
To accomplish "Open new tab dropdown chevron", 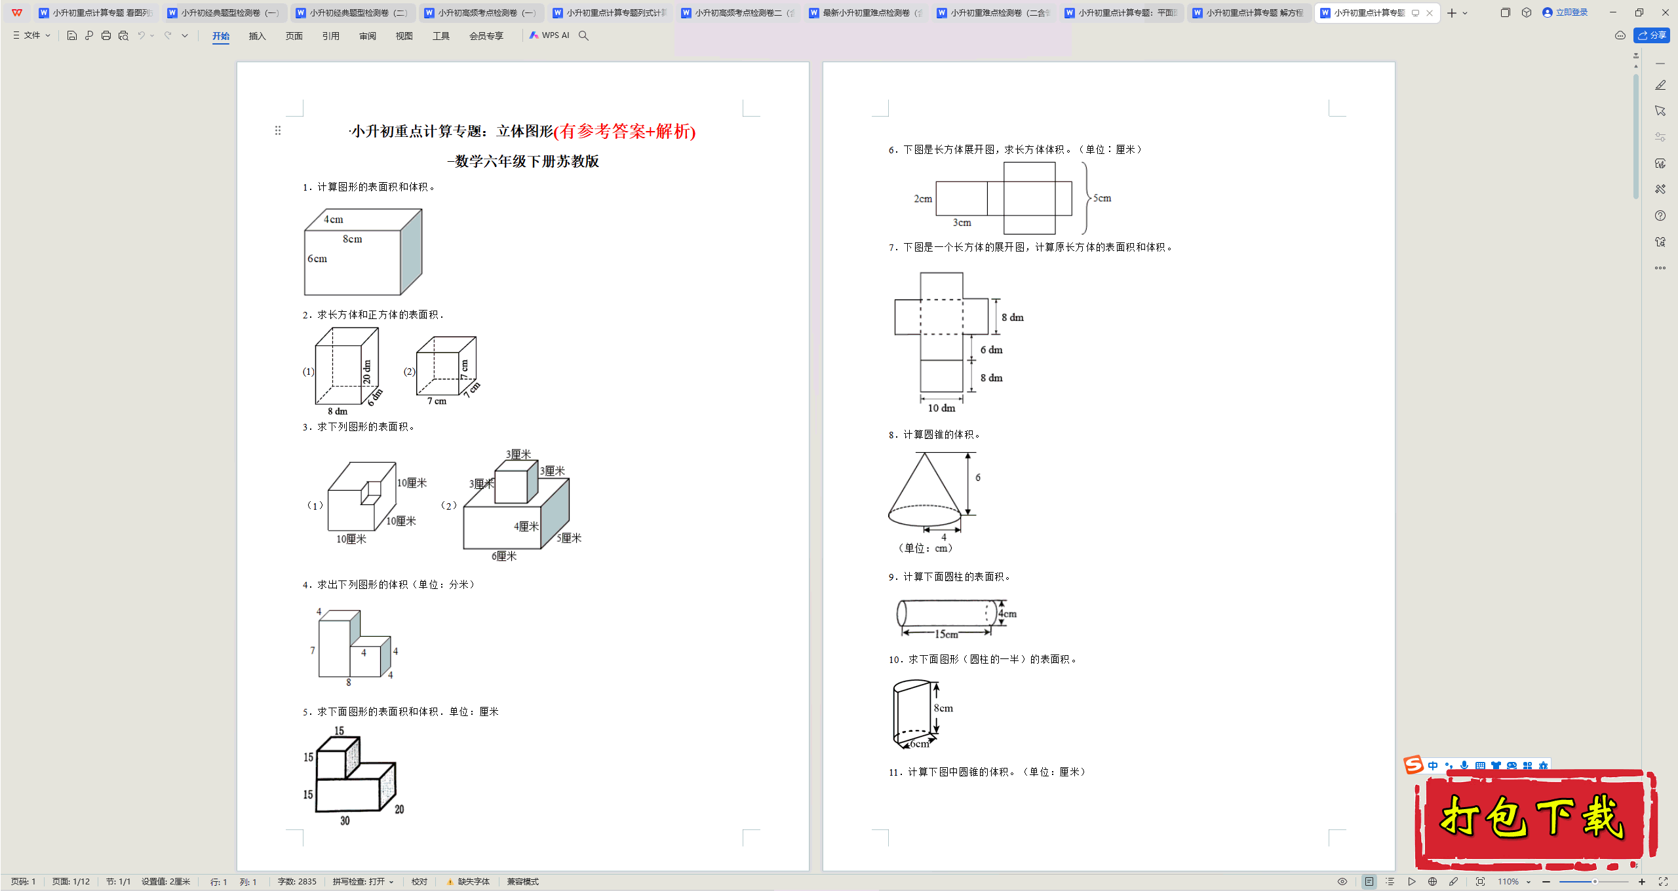I will pos(1466,13).
